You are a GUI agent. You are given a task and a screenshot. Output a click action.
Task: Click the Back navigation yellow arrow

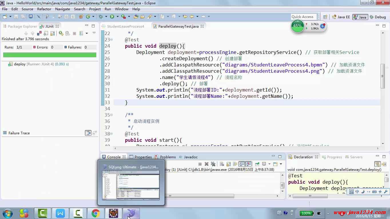pos(192,17)
